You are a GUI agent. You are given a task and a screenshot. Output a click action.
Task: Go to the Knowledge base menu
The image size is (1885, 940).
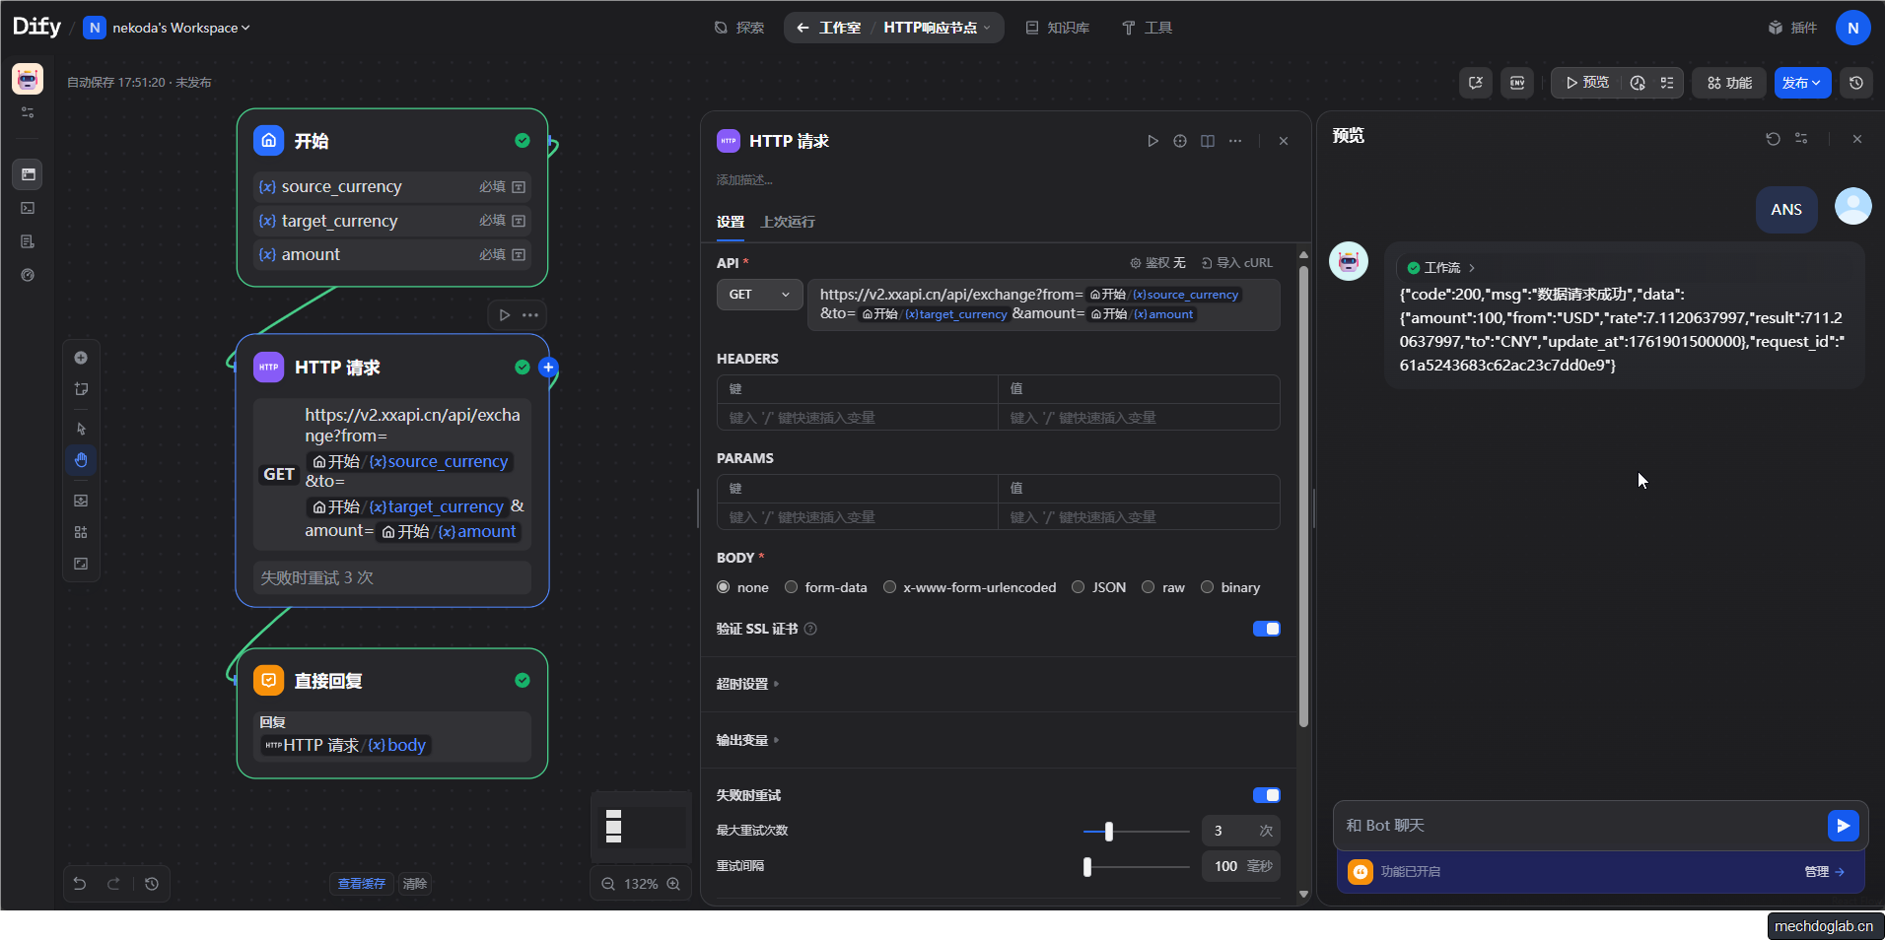pos(1058,28)
